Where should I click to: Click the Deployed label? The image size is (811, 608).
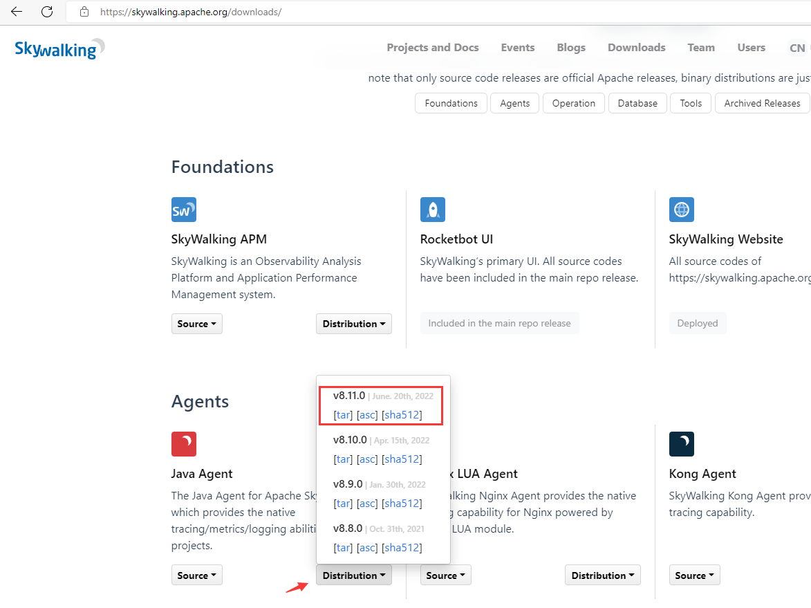(697, 324)
